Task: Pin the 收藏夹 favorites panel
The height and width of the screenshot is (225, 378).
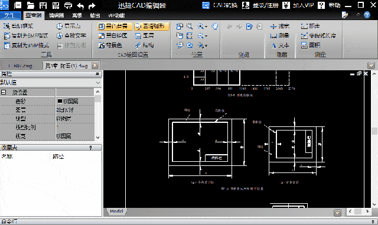Action: [90, 148]
